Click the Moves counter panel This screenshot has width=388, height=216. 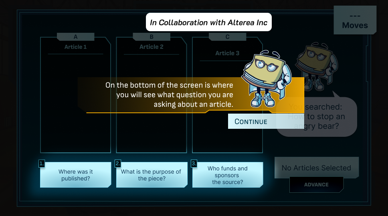pos(355,21)
